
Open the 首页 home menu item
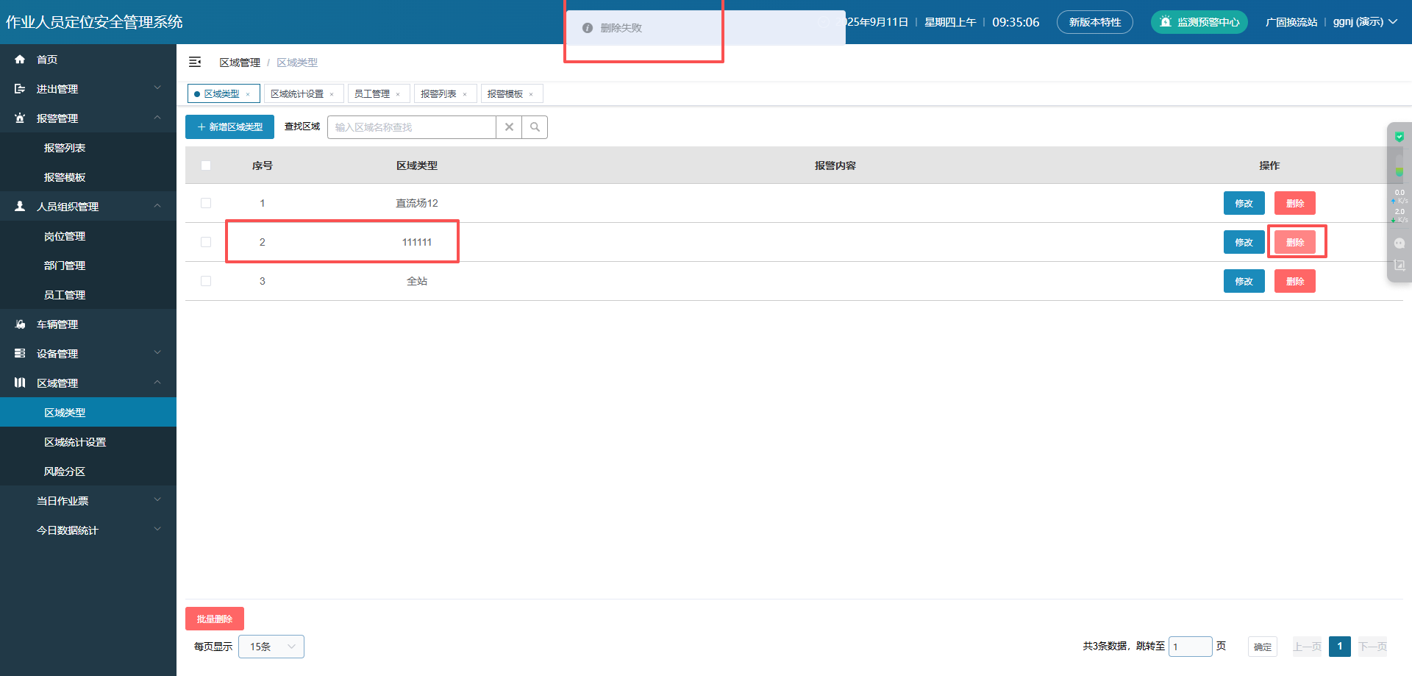pyautogui.click(x=88, y=59)
